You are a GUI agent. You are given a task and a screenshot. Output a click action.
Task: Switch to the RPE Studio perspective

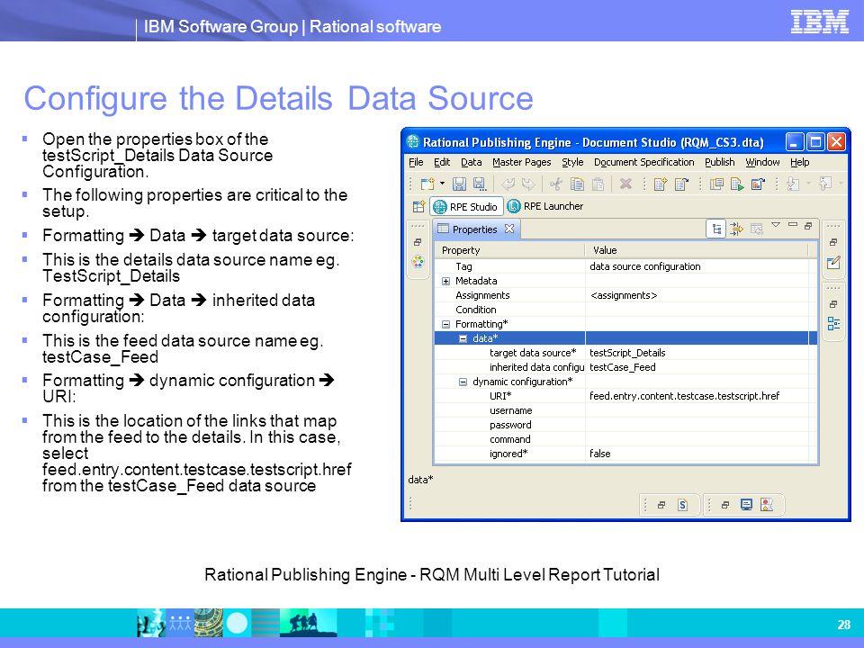point(466,207)
